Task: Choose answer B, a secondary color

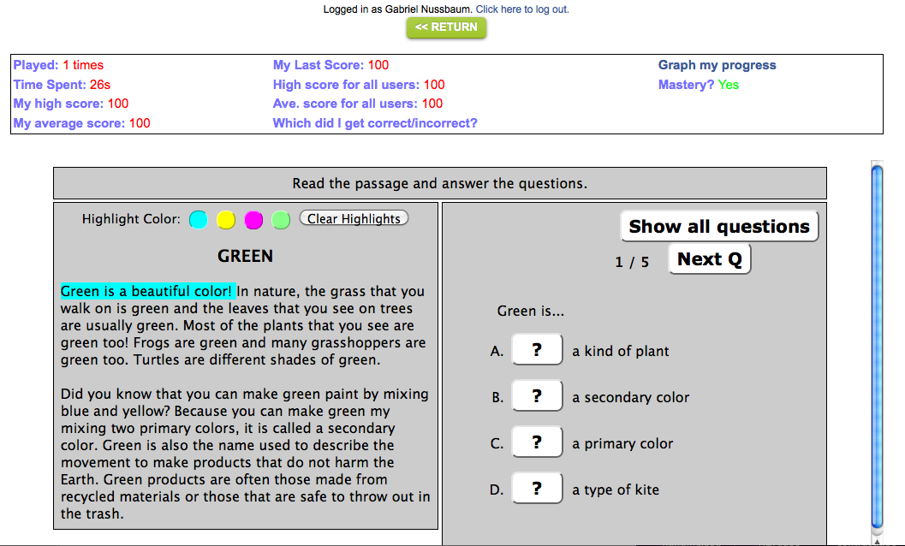Action: (x=537, y=396)
